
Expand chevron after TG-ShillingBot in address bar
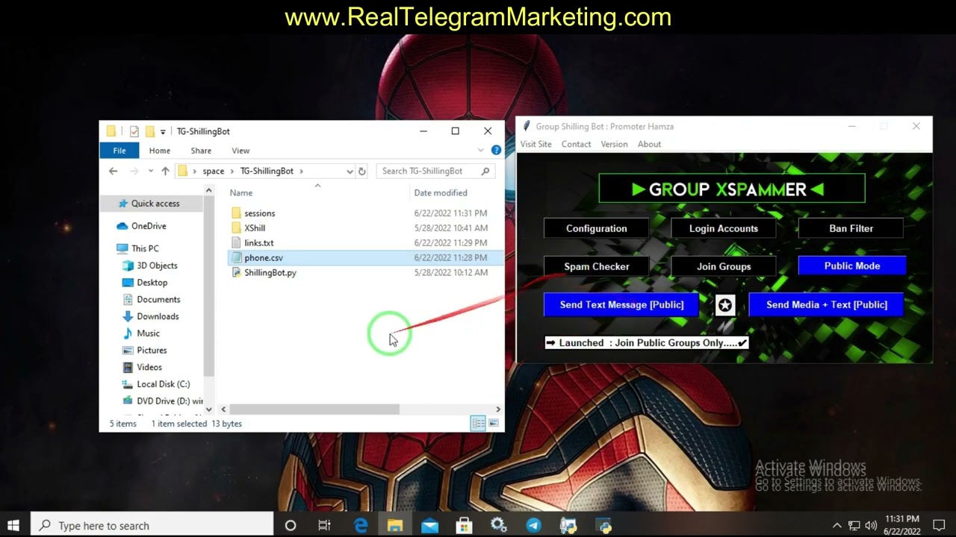point(302,171)
